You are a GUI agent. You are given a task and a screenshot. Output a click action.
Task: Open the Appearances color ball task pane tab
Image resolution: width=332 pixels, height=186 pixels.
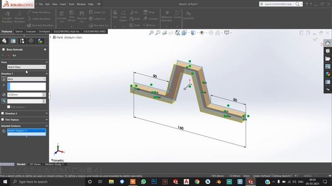(328, 74)
